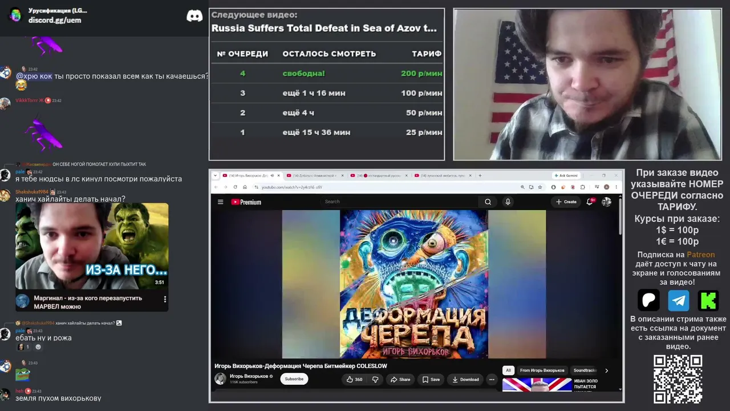Click the YouTube search magnifier button

click(488, 202)
